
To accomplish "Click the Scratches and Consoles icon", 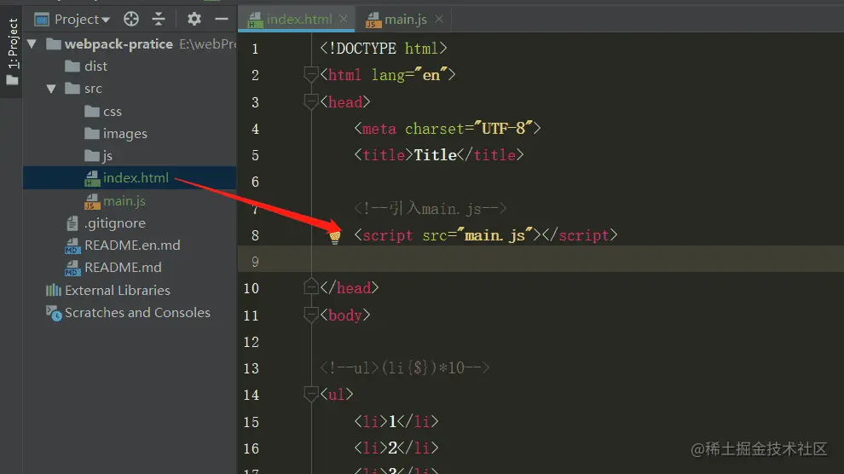I will tap(54, 313).
